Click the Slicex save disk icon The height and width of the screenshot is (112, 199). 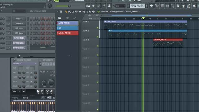coord(38,91)
